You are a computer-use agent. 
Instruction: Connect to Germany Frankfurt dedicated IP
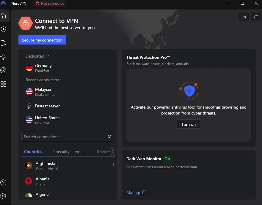(68, 68)
